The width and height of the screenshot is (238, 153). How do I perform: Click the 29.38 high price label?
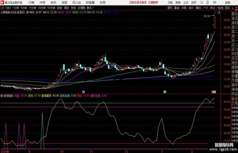pyautogui.click(x=207, y=16)
